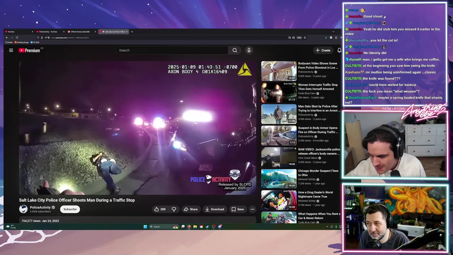Subscribe to PoliceActivity channel
This screenshot has height=255, width=453.
pyautogui.click(x=70, y=209)
